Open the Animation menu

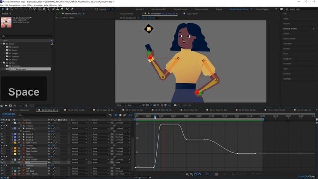pyautogui.click(x=38, y=5)
